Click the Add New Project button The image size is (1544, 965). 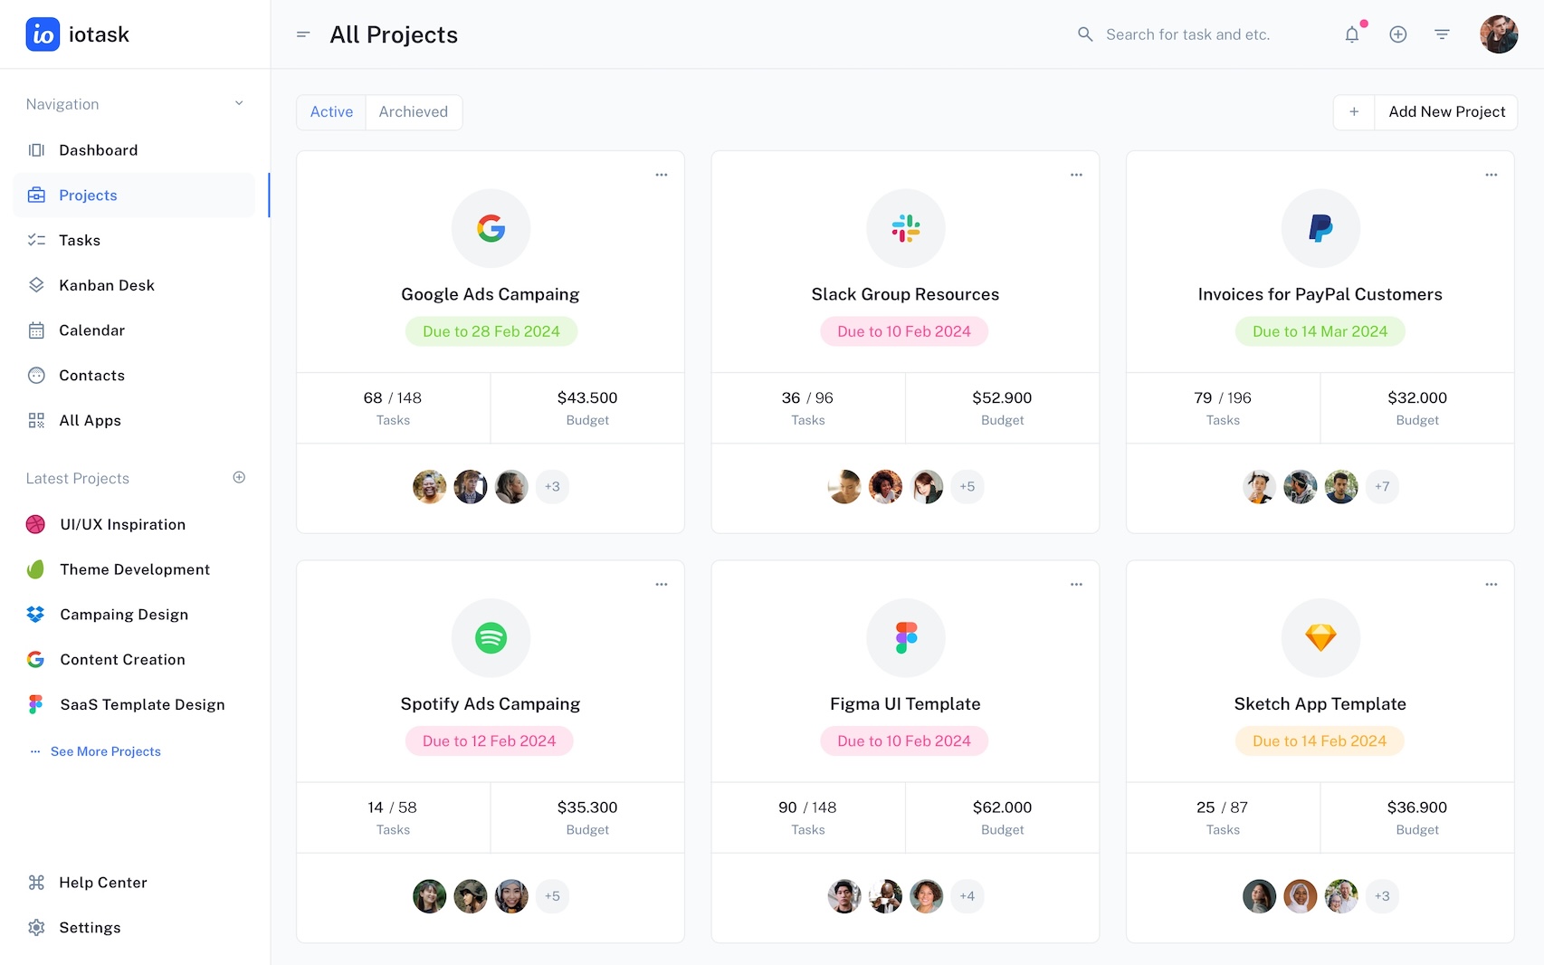click(x=1446, y=112)
